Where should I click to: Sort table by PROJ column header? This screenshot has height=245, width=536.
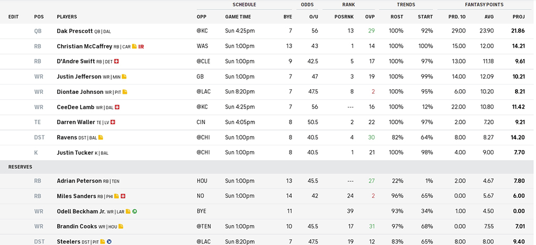(519, 17)
